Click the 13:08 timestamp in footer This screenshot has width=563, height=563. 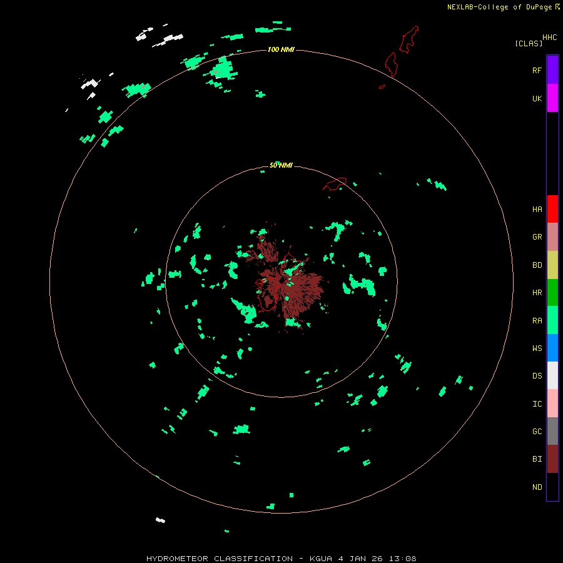403,559
